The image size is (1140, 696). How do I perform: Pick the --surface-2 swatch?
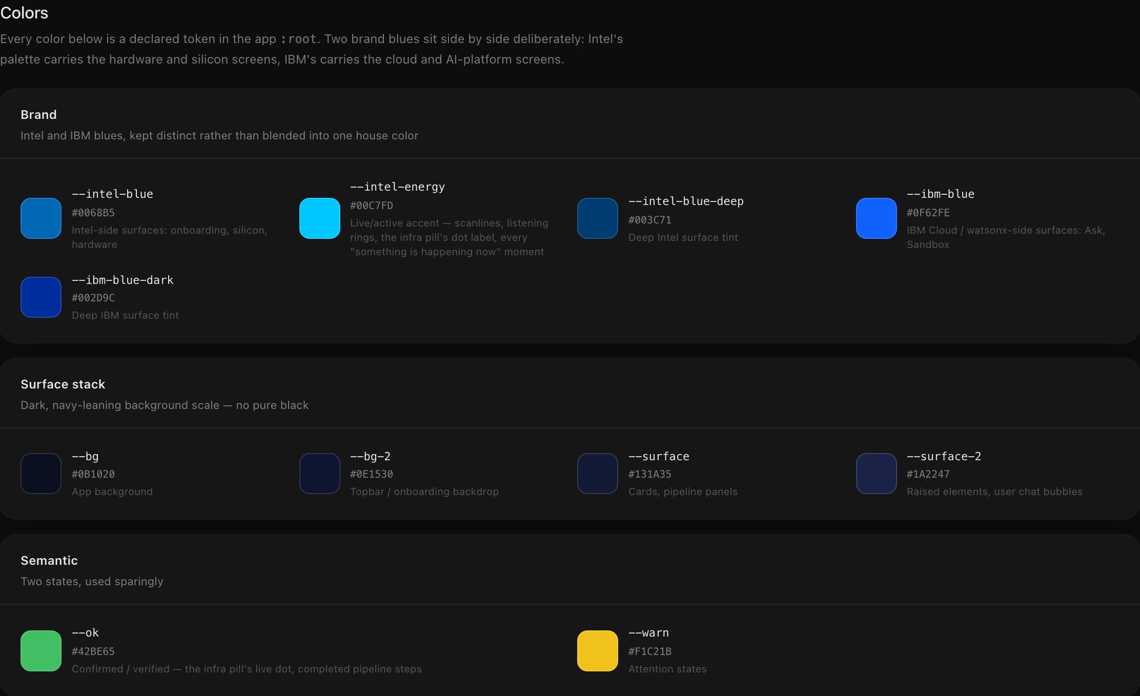click(x=877, y=474)
